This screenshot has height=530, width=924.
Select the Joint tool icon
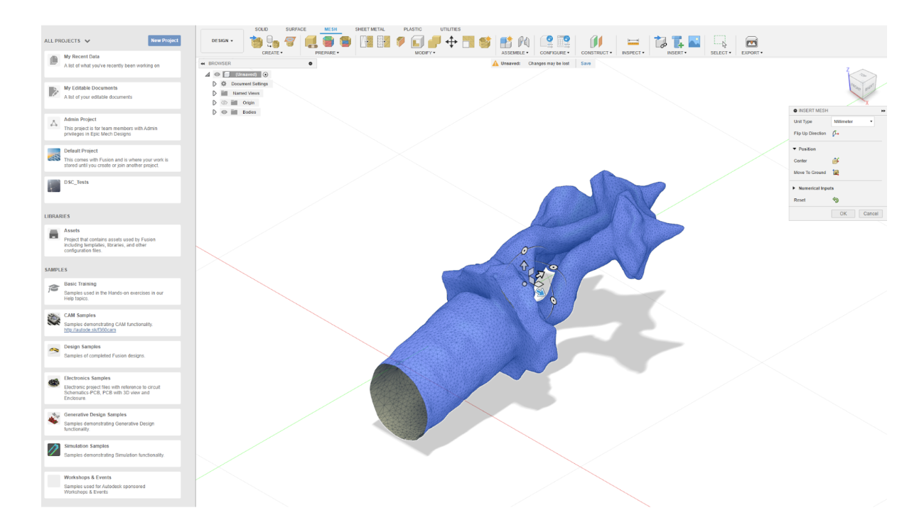pyautogui.click(x=524, y=42)
